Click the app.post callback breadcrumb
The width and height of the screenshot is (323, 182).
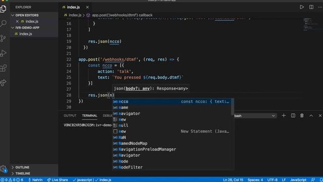(122, 15)
